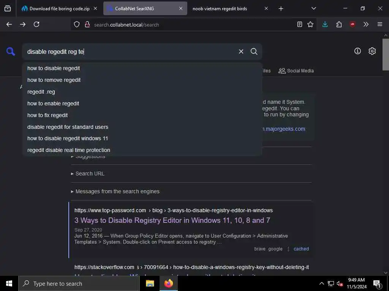Image resolution: width=389 pixels, height=291 pixels.
Task: Go forward with the browser forward arrow
Action: coord(22,24)
